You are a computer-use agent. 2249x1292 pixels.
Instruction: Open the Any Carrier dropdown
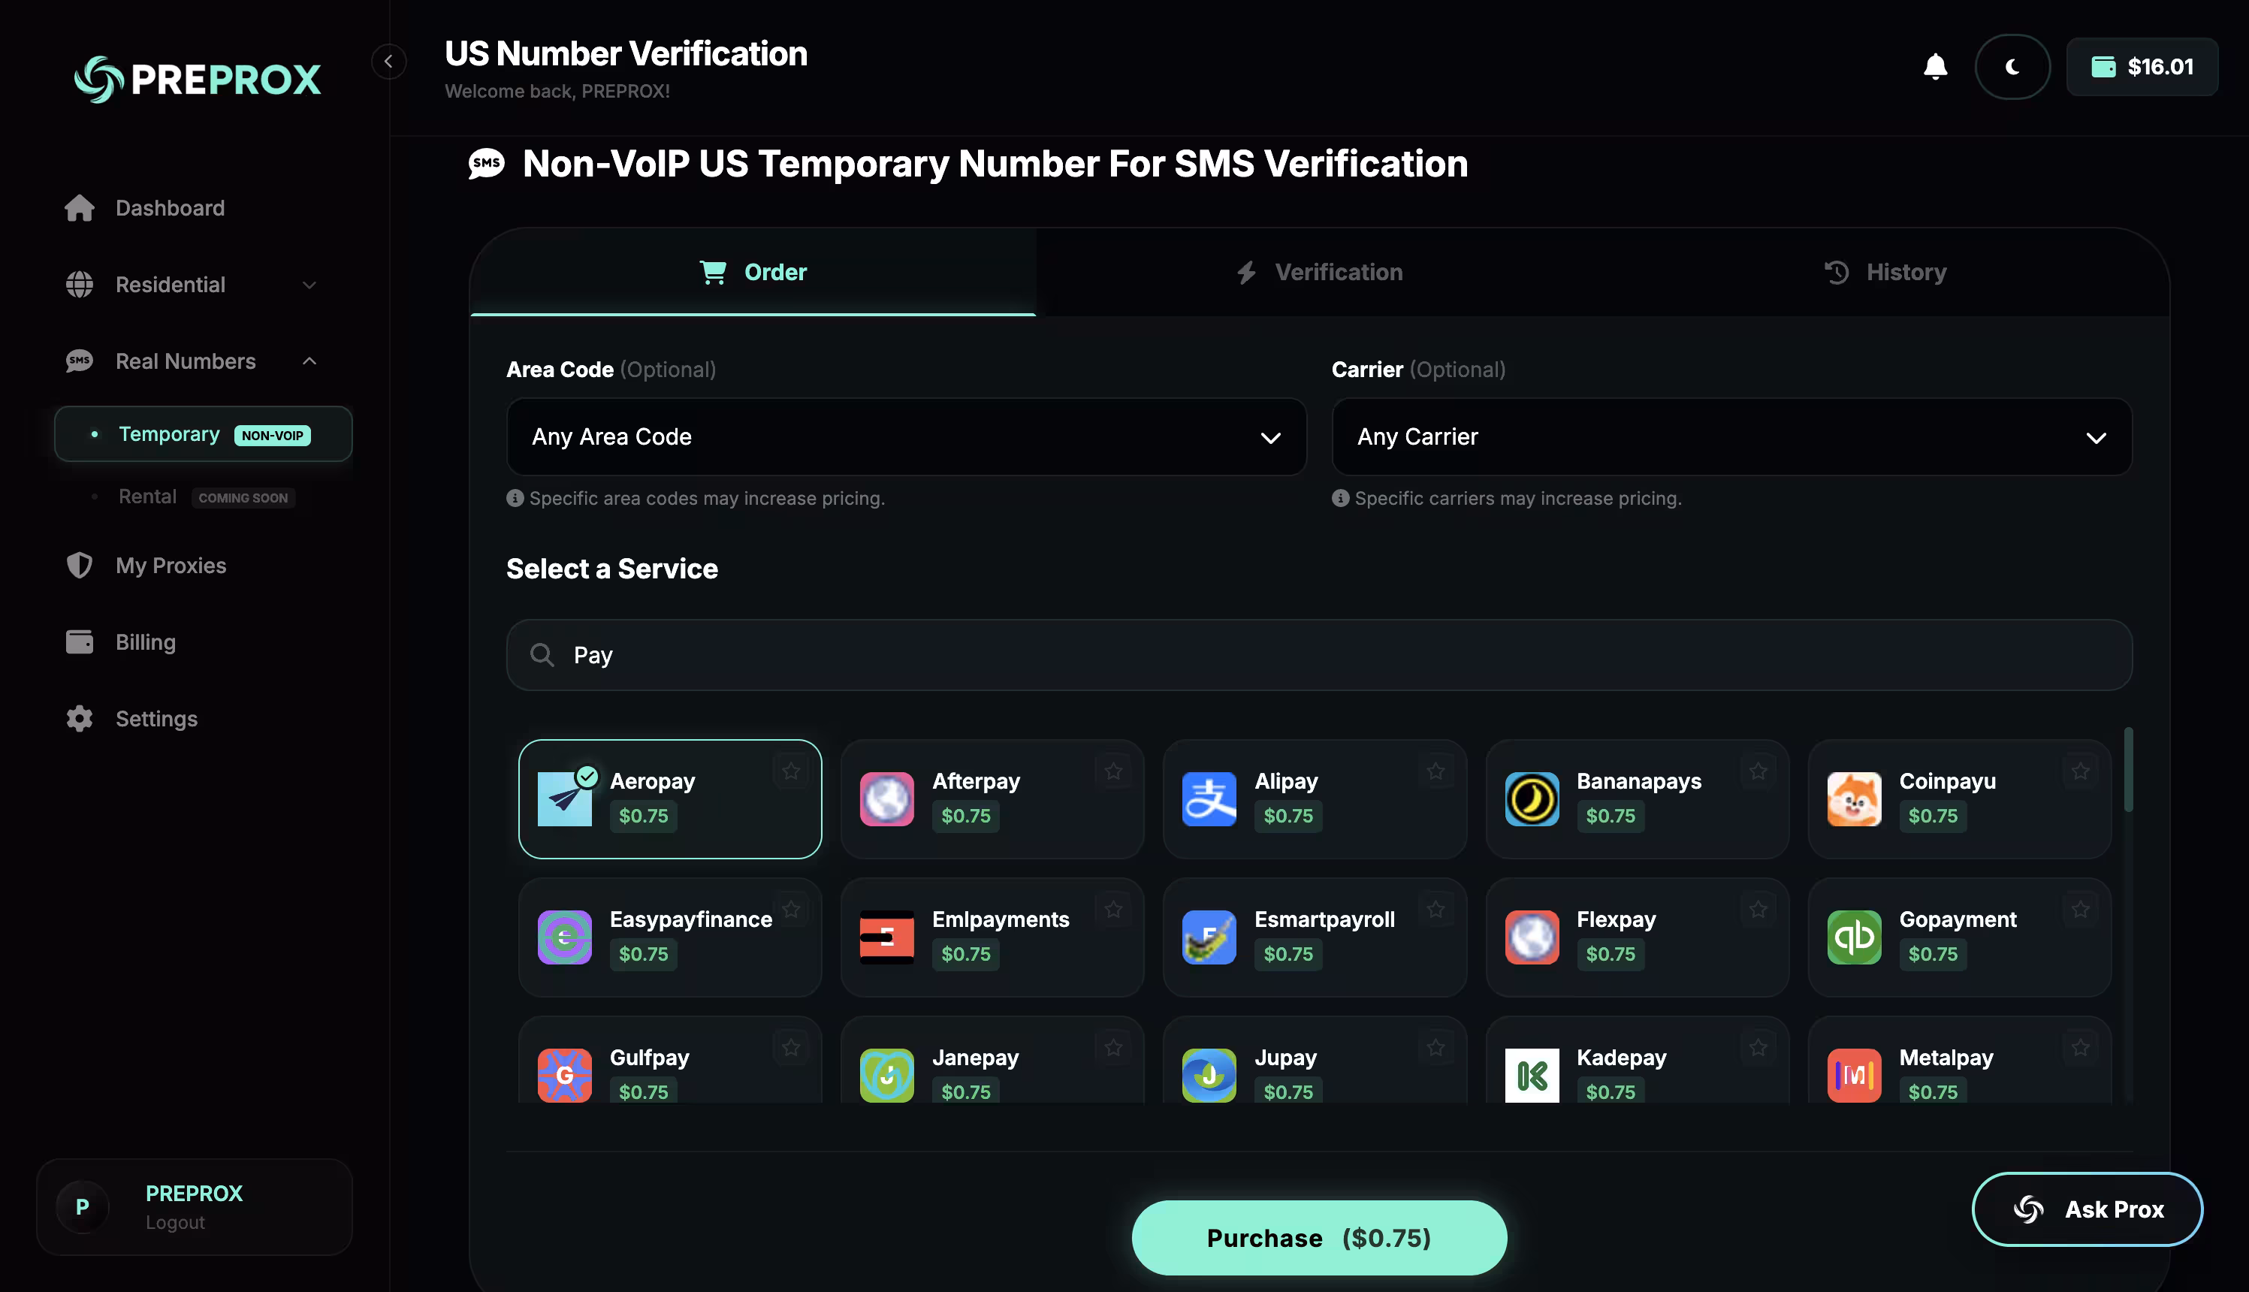pyautogui.click(x=1731, y=436)
